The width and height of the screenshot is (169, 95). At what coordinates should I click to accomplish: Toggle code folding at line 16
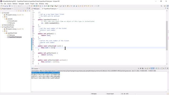(x=34, y=20)
